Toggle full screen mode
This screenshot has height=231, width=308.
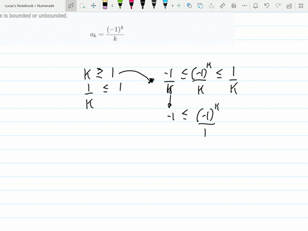point(301,6)
